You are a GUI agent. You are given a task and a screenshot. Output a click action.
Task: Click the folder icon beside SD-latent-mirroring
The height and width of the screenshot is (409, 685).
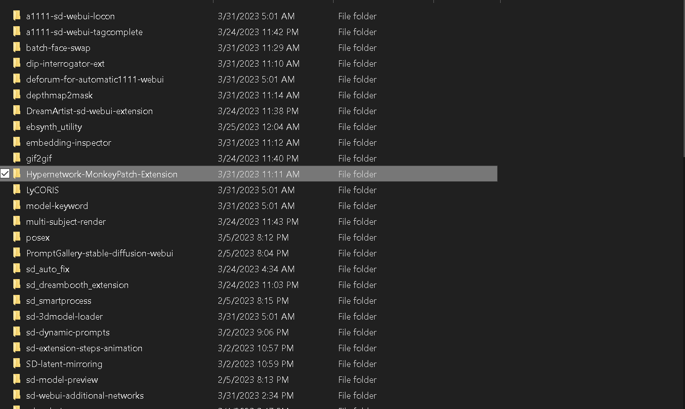coord(16,364)
